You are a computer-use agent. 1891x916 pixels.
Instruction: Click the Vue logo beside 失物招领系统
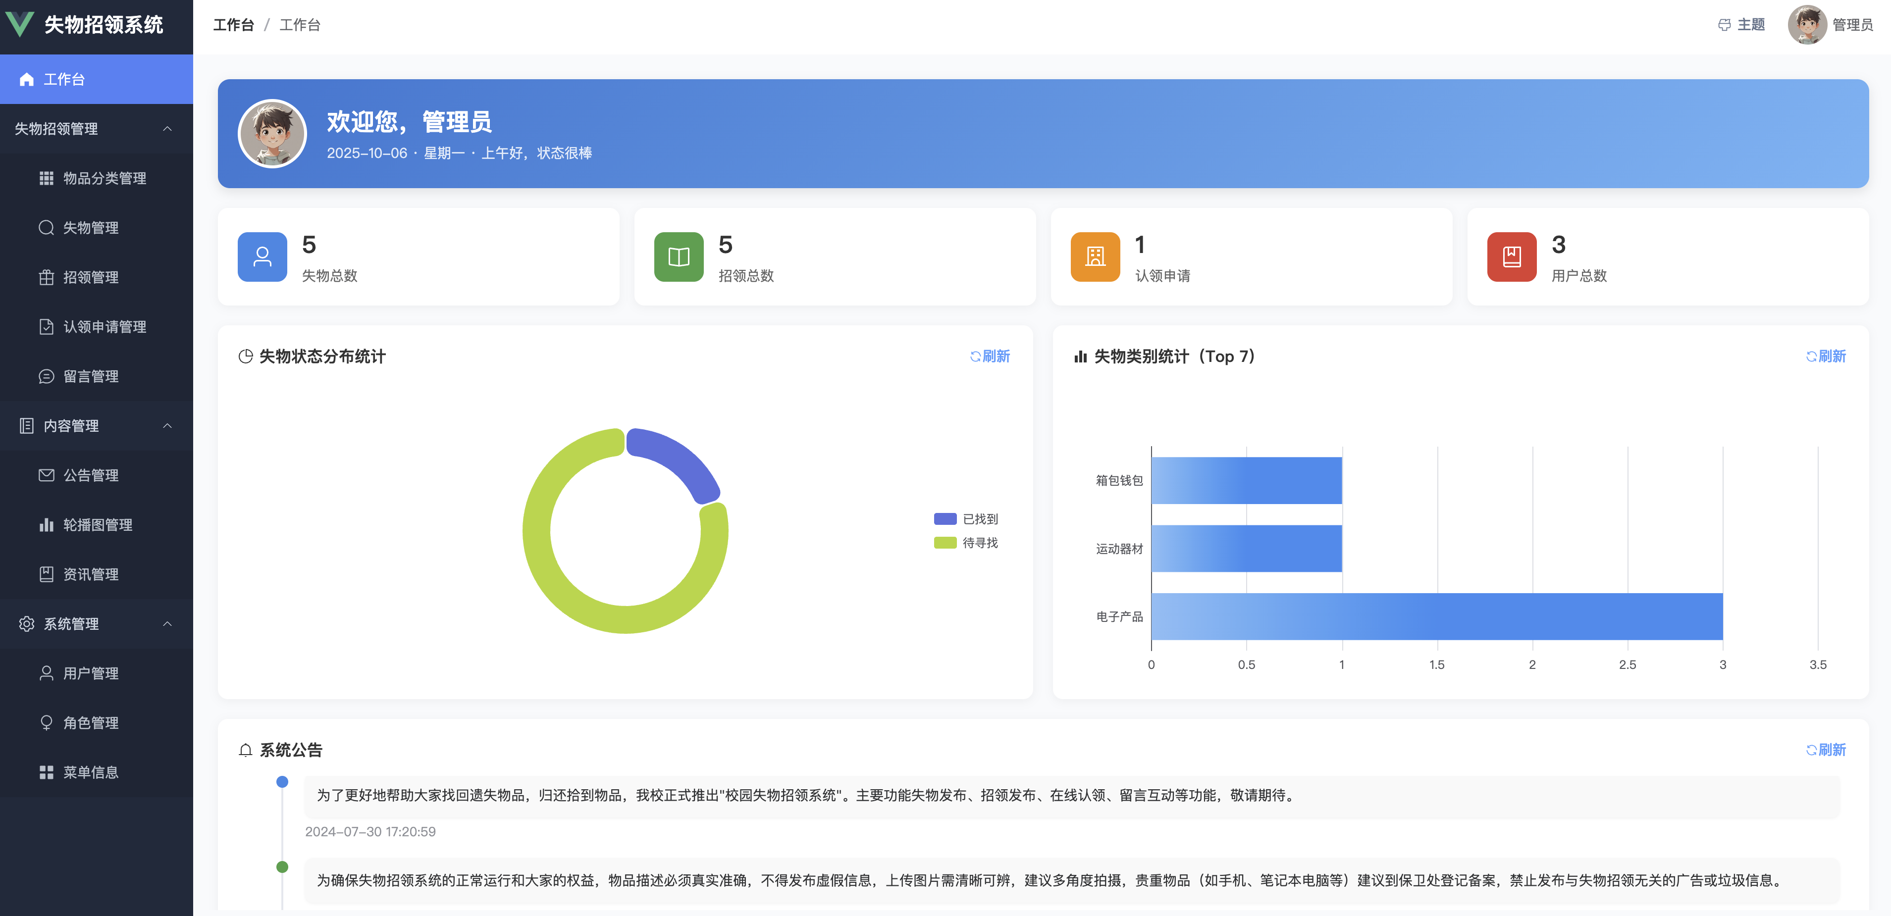point(20,24)
